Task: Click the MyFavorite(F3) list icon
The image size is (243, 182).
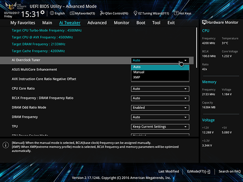Action: [x=72, y=13]
